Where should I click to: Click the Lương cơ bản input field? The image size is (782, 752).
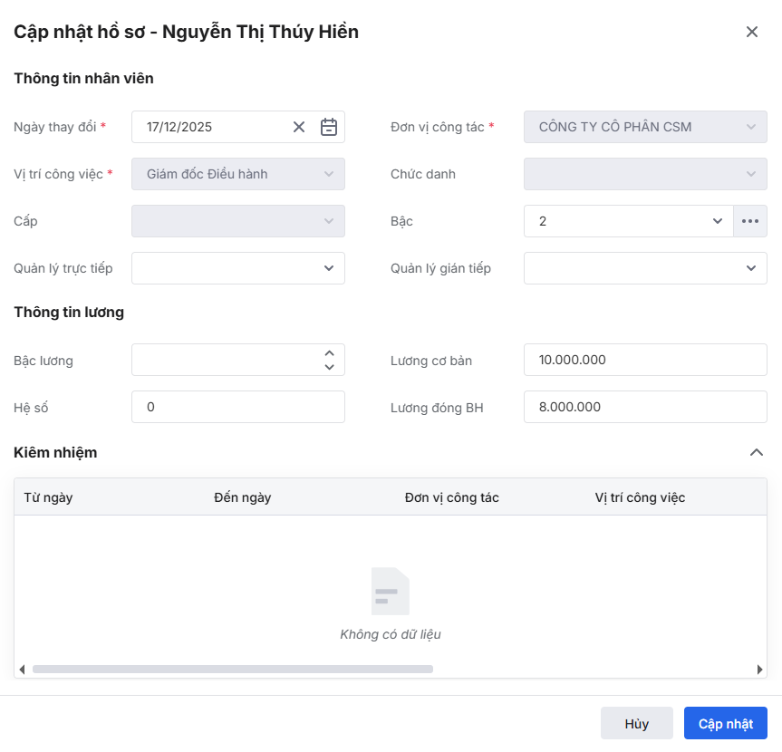coord(645,360)
